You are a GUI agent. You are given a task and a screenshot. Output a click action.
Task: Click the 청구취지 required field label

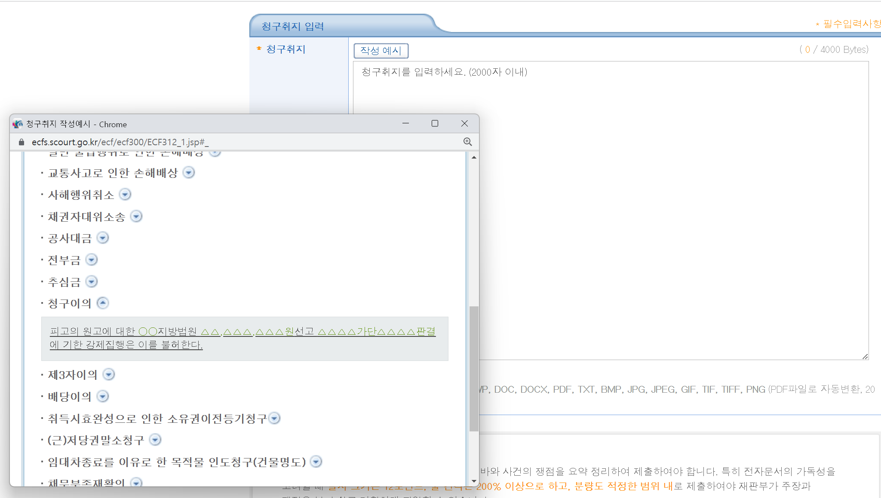(285, 49)
